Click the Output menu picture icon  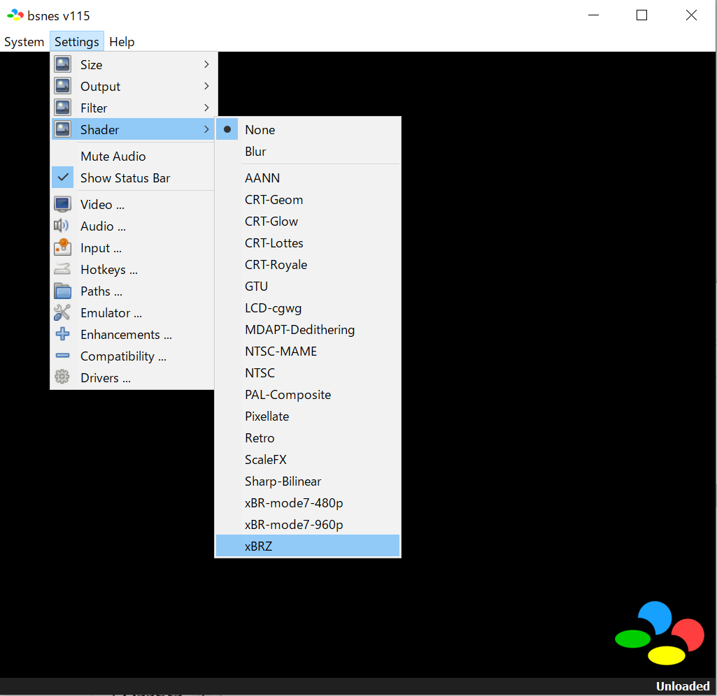click(x=63, y=86)
